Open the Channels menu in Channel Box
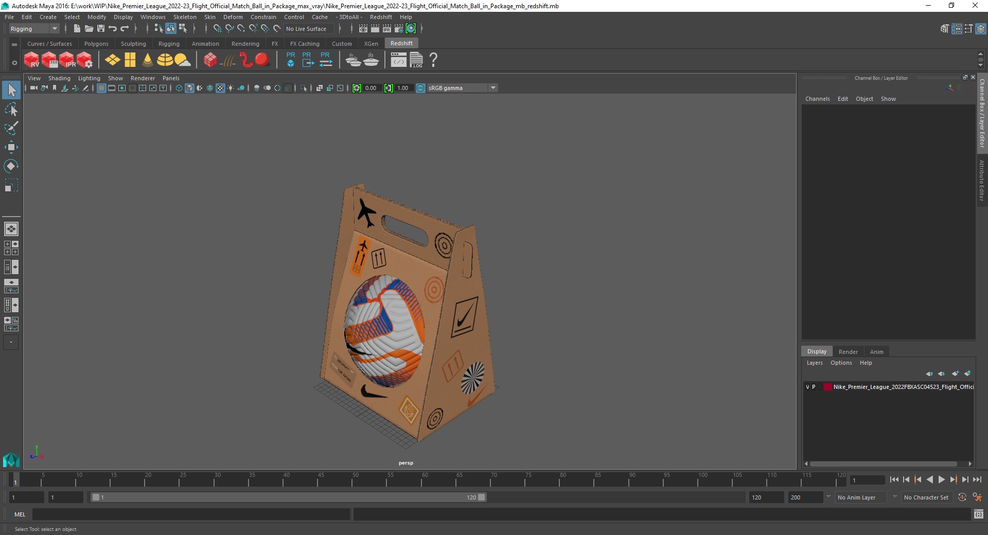Viewport: 988px width, 535px height. (817, 99)
